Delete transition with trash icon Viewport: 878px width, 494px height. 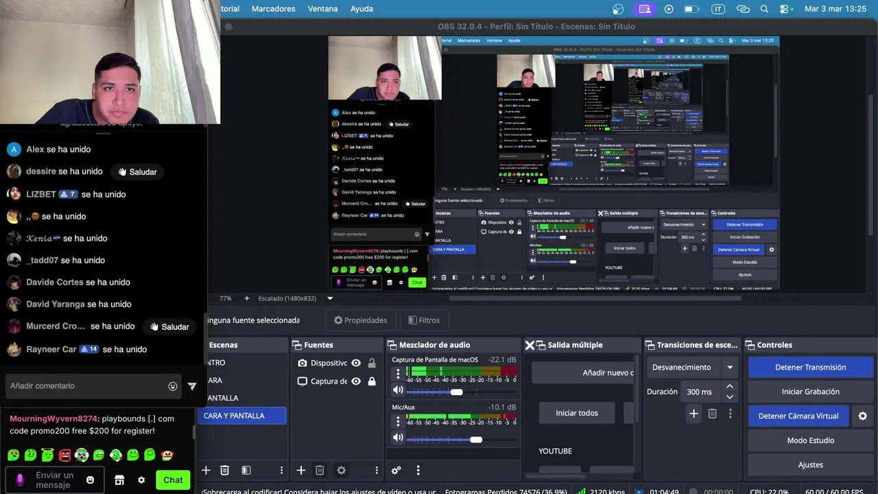712,413
